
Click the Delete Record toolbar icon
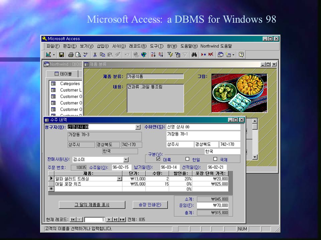tap(211, 55)
